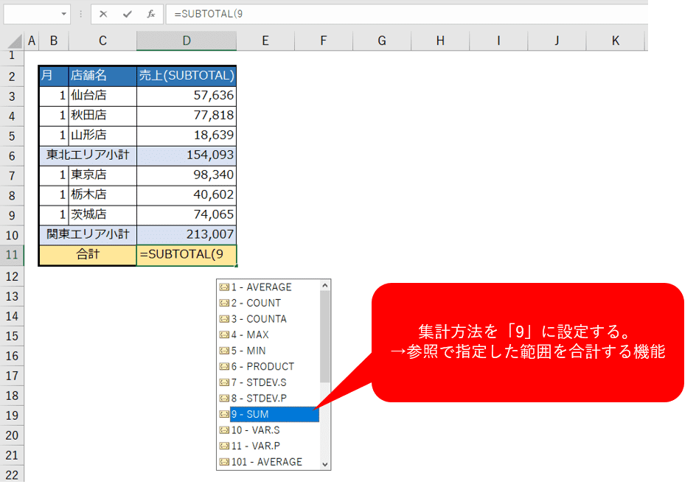Click cell with value 154,093
The width and height of the screenshot is (696, 487).
click(x=187, y=155)
